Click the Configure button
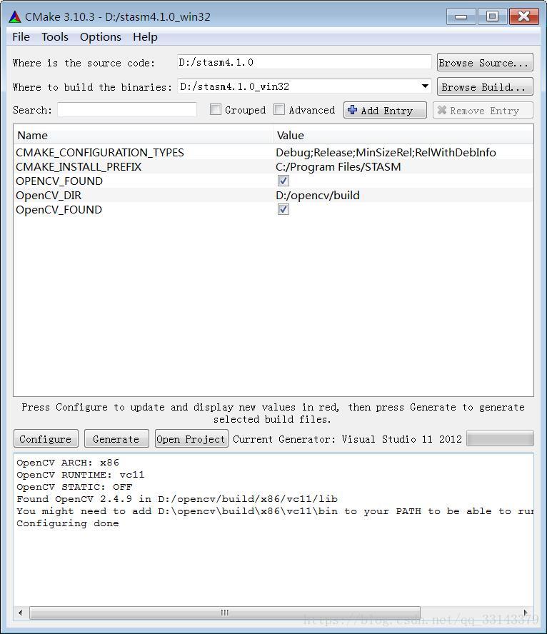The image size is (547, 634). [x=46, y=438]
